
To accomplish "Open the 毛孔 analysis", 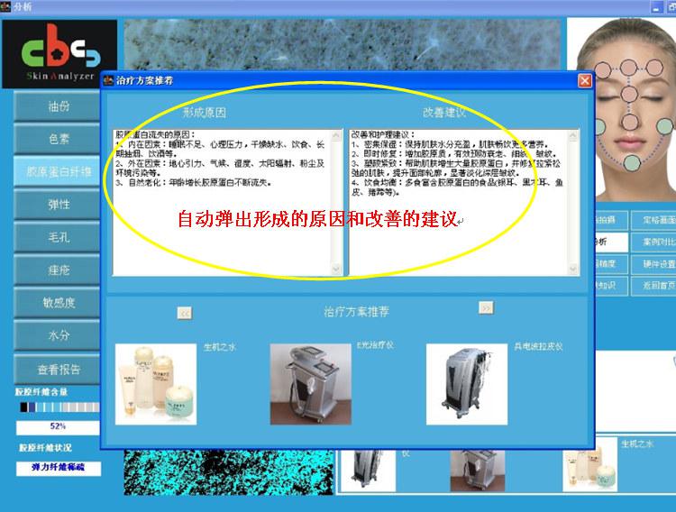I will 59,237.
